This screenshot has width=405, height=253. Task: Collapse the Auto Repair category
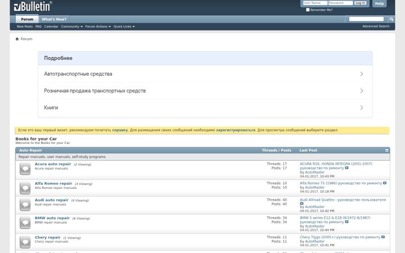(x=386, y=151)
